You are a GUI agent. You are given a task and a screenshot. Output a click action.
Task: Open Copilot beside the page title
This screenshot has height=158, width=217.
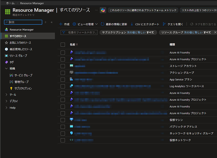(x=103, y=10)
